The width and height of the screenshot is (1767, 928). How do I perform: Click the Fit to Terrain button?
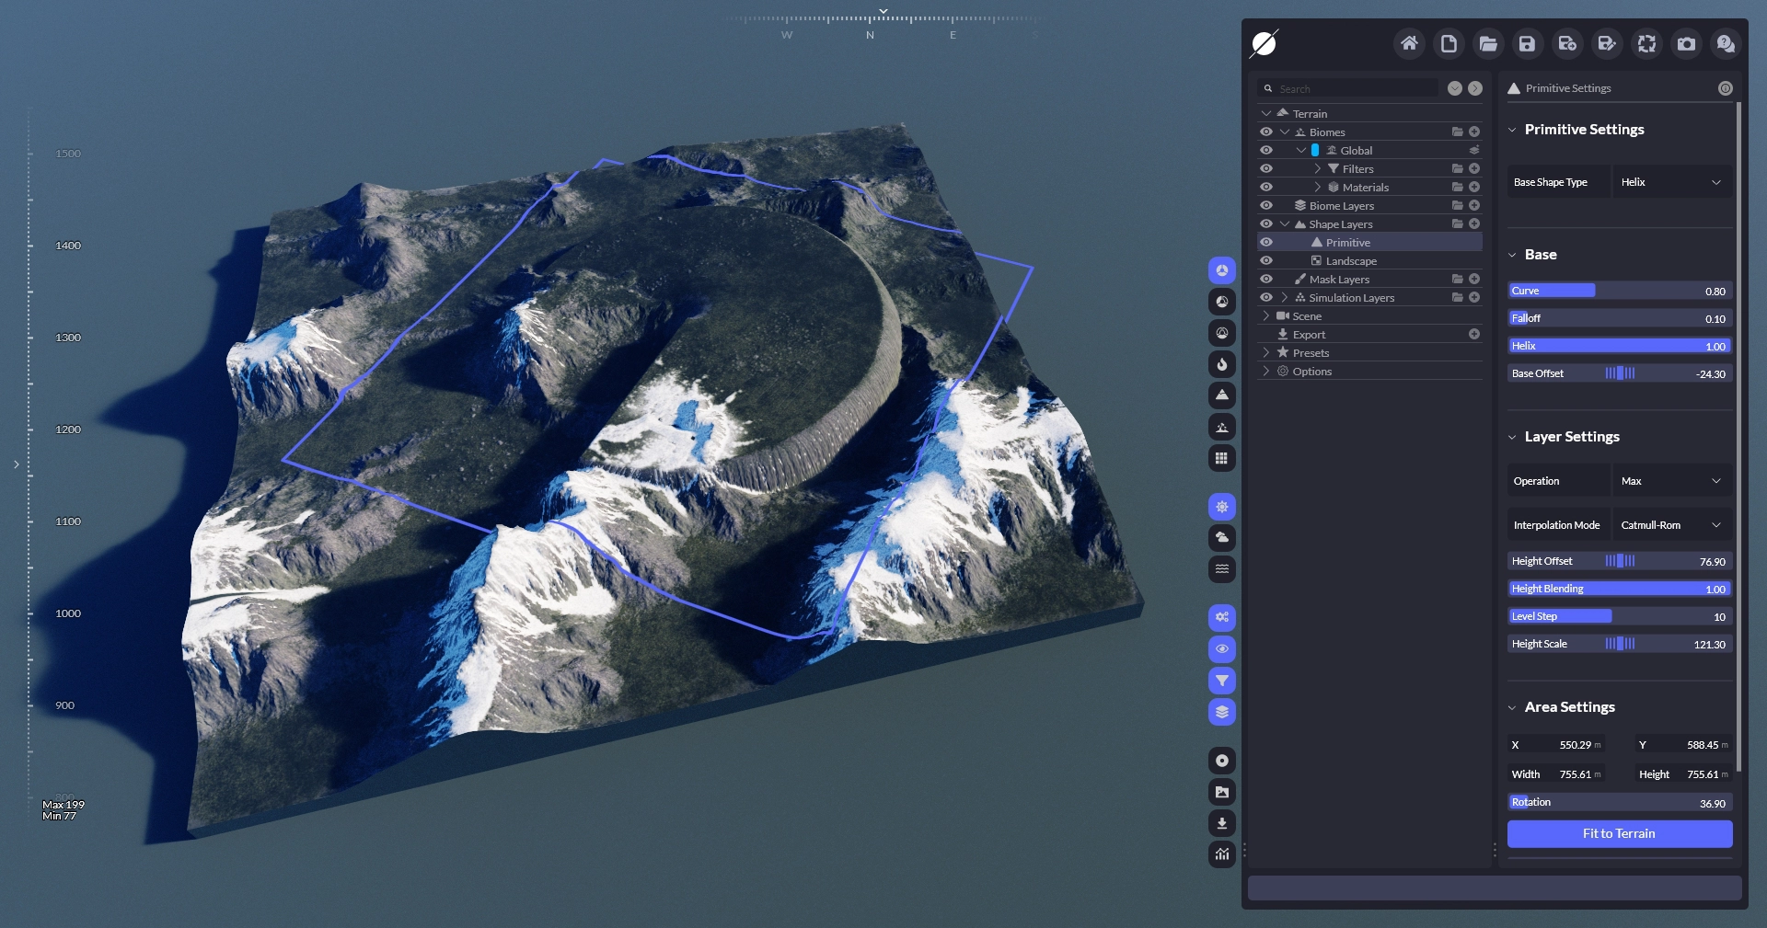tap(1619, 833)
